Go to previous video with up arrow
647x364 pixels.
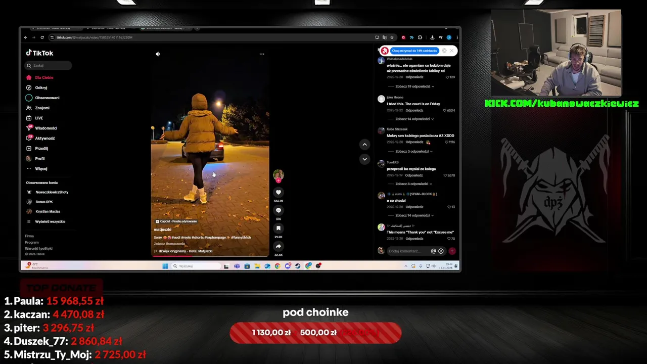tap(364, 145)
